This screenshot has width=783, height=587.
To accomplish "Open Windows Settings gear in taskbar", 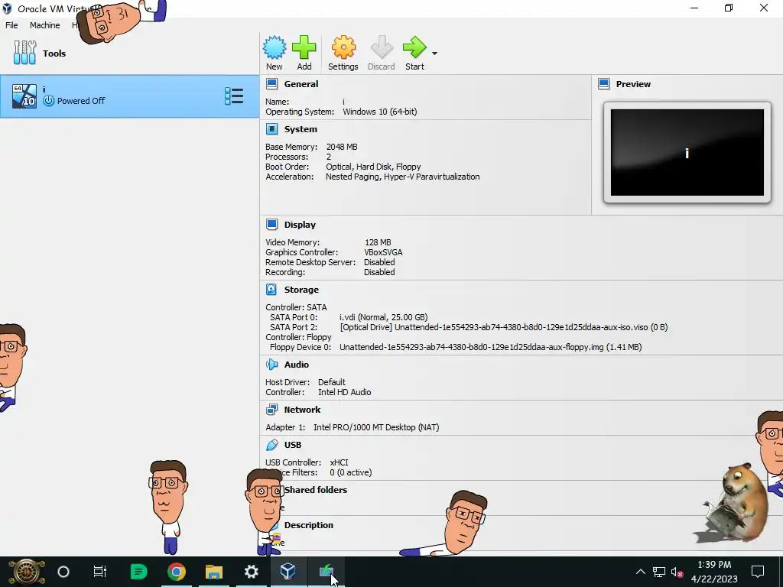I will (251, 572).
